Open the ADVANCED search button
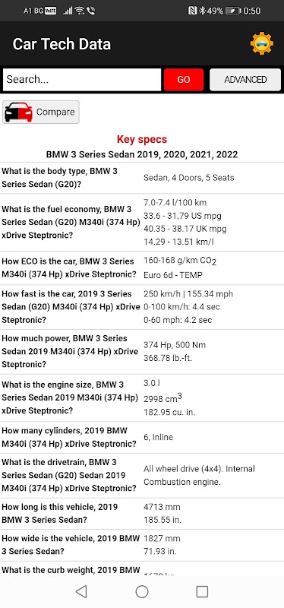This screenshot has height=608, width=284. pos(245,80)
